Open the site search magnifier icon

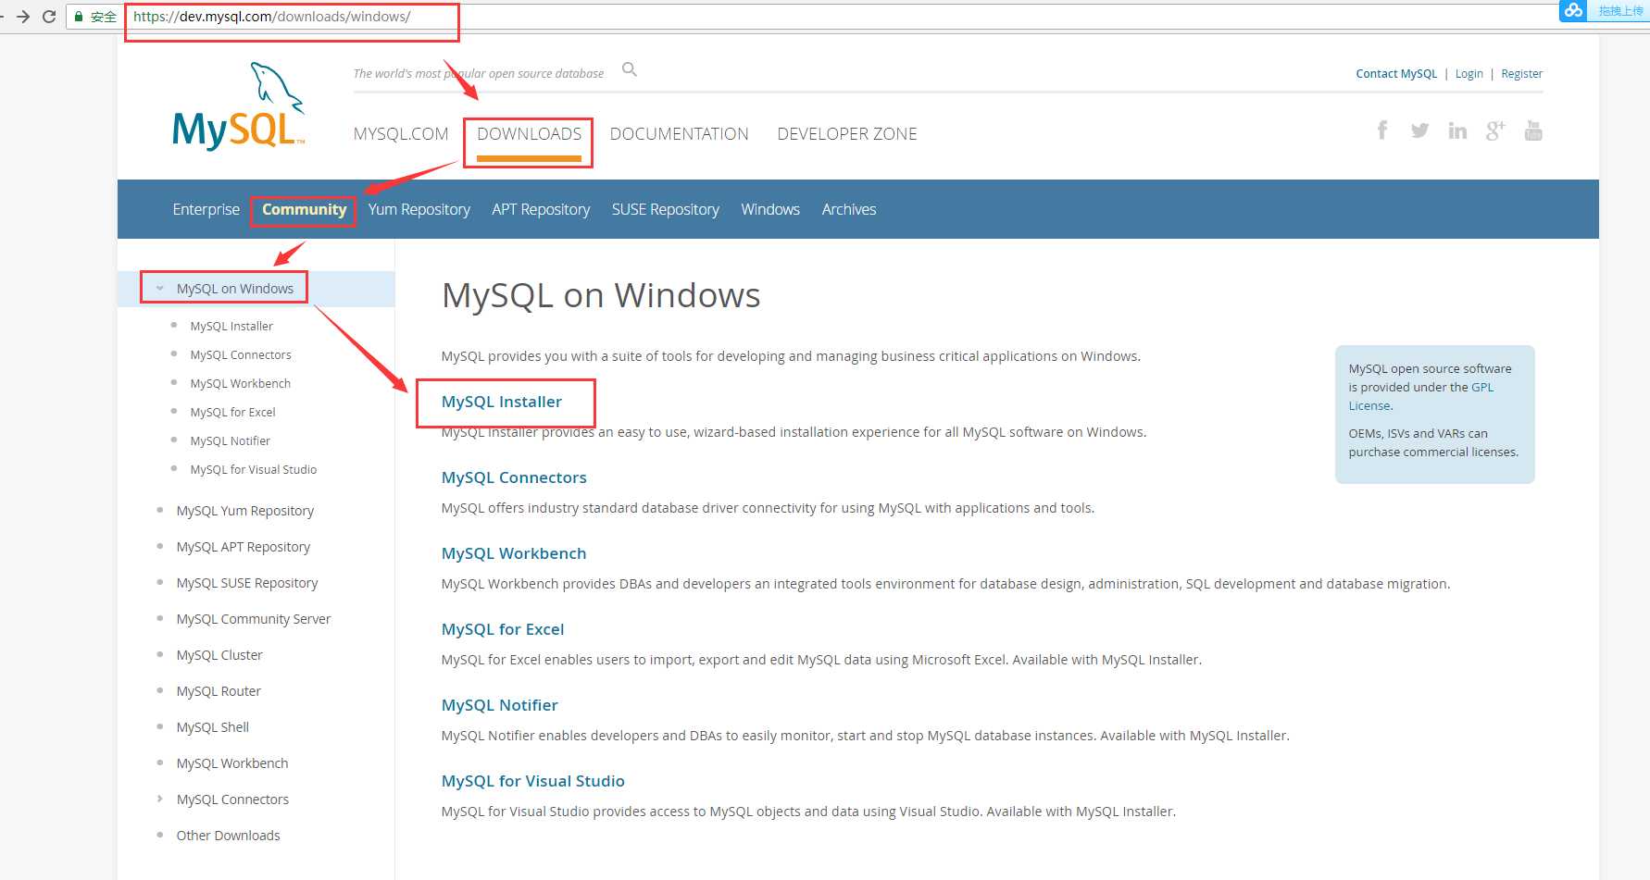coord(630,69)
